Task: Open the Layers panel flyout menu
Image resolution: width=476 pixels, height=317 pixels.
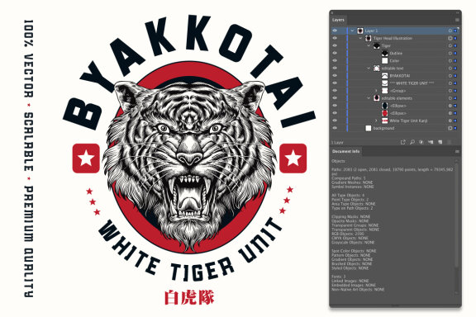Action: click(457, 20)
